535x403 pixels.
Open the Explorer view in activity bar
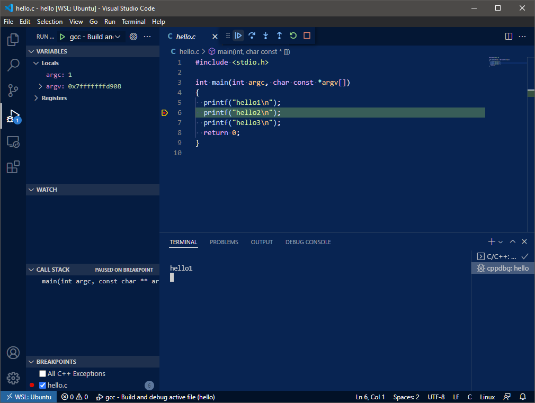pyautogui.click(x=13, y=40)
